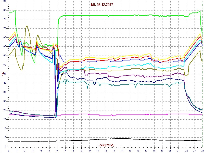Screen dimensions: 204x153
Task: Select the "65" value on the temperature axis
Action: pyautogui.click(x=5, y=37)
